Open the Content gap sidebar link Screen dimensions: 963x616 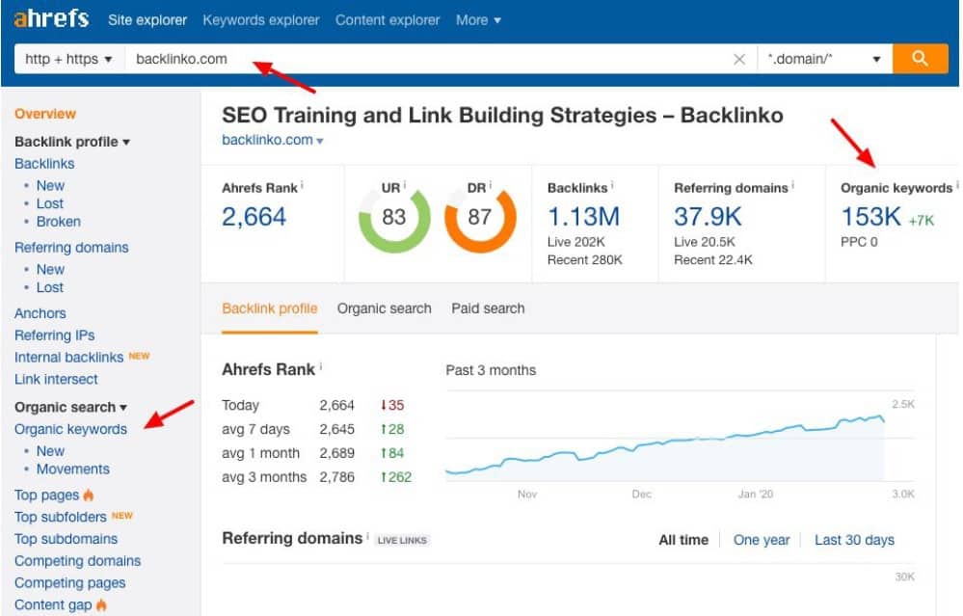[x=53, y=605]
